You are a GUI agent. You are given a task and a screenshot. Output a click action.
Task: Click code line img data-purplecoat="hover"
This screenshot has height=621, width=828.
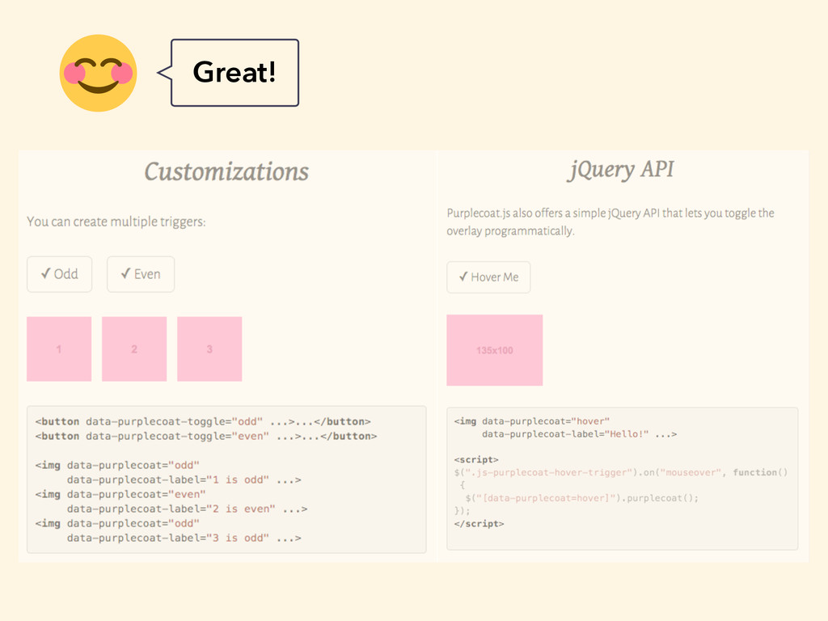532,420
